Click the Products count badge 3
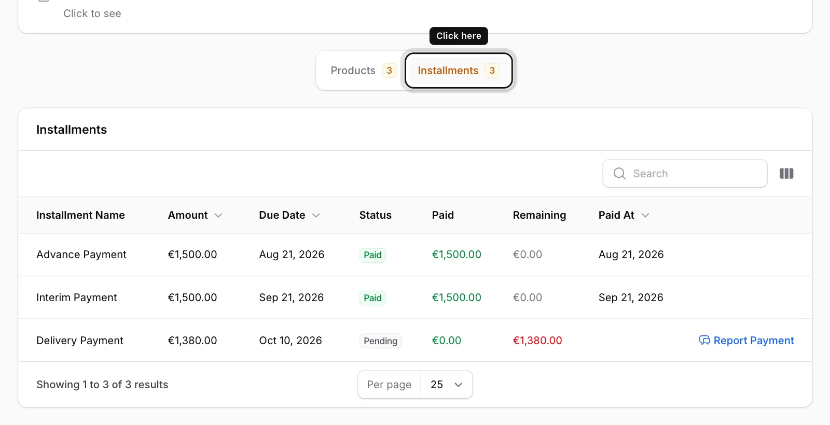 [x=389, y=70]
